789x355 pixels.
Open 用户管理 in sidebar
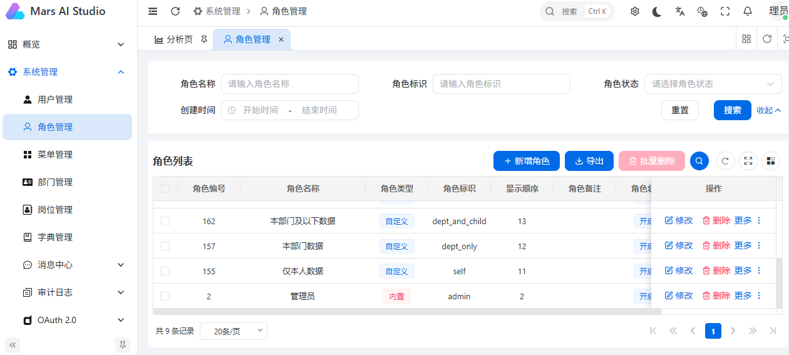[x=67, y=100]
